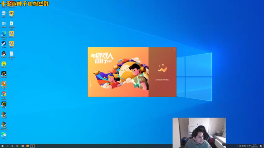Switch the input method language indicator
The height and width of the screenshot is (148, 264).
[250, 146]
